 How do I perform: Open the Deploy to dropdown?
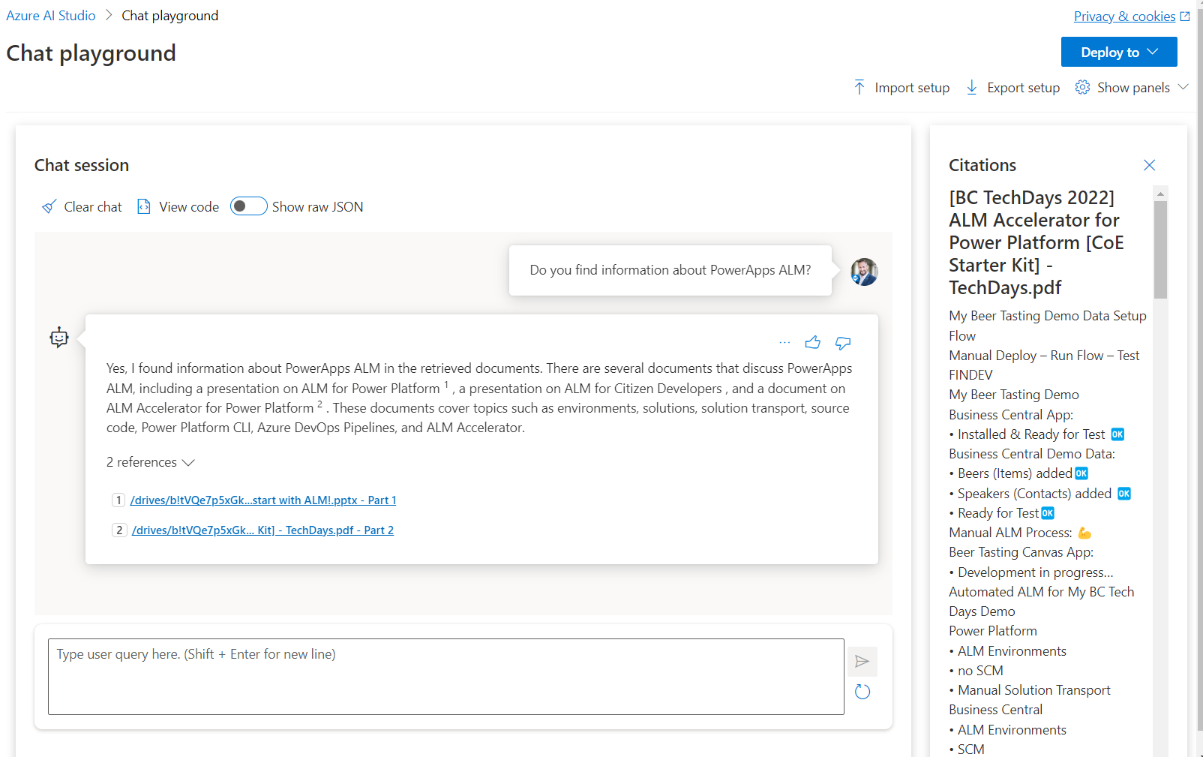pyautogui.click(x=1118, y=52)
